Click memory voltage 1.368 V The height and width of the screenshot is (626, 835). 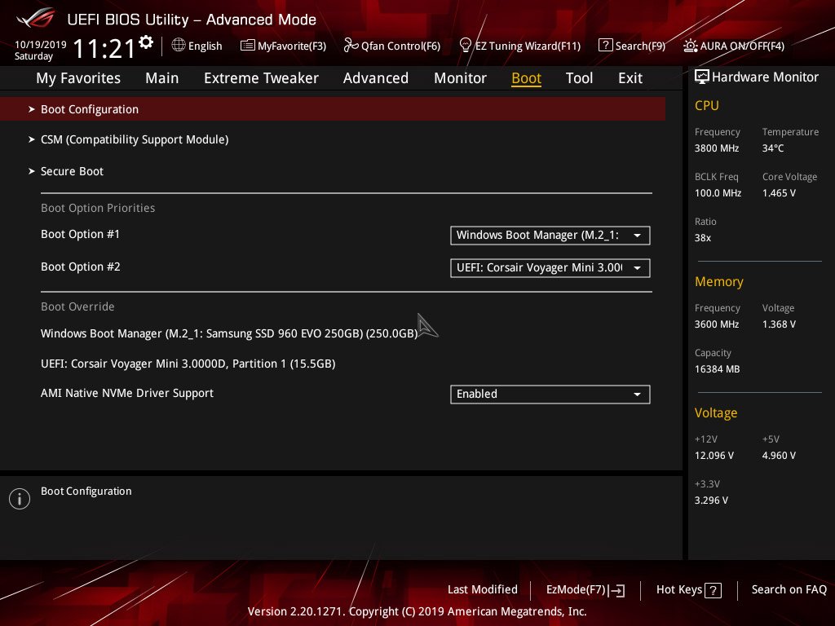pos(779,324)
